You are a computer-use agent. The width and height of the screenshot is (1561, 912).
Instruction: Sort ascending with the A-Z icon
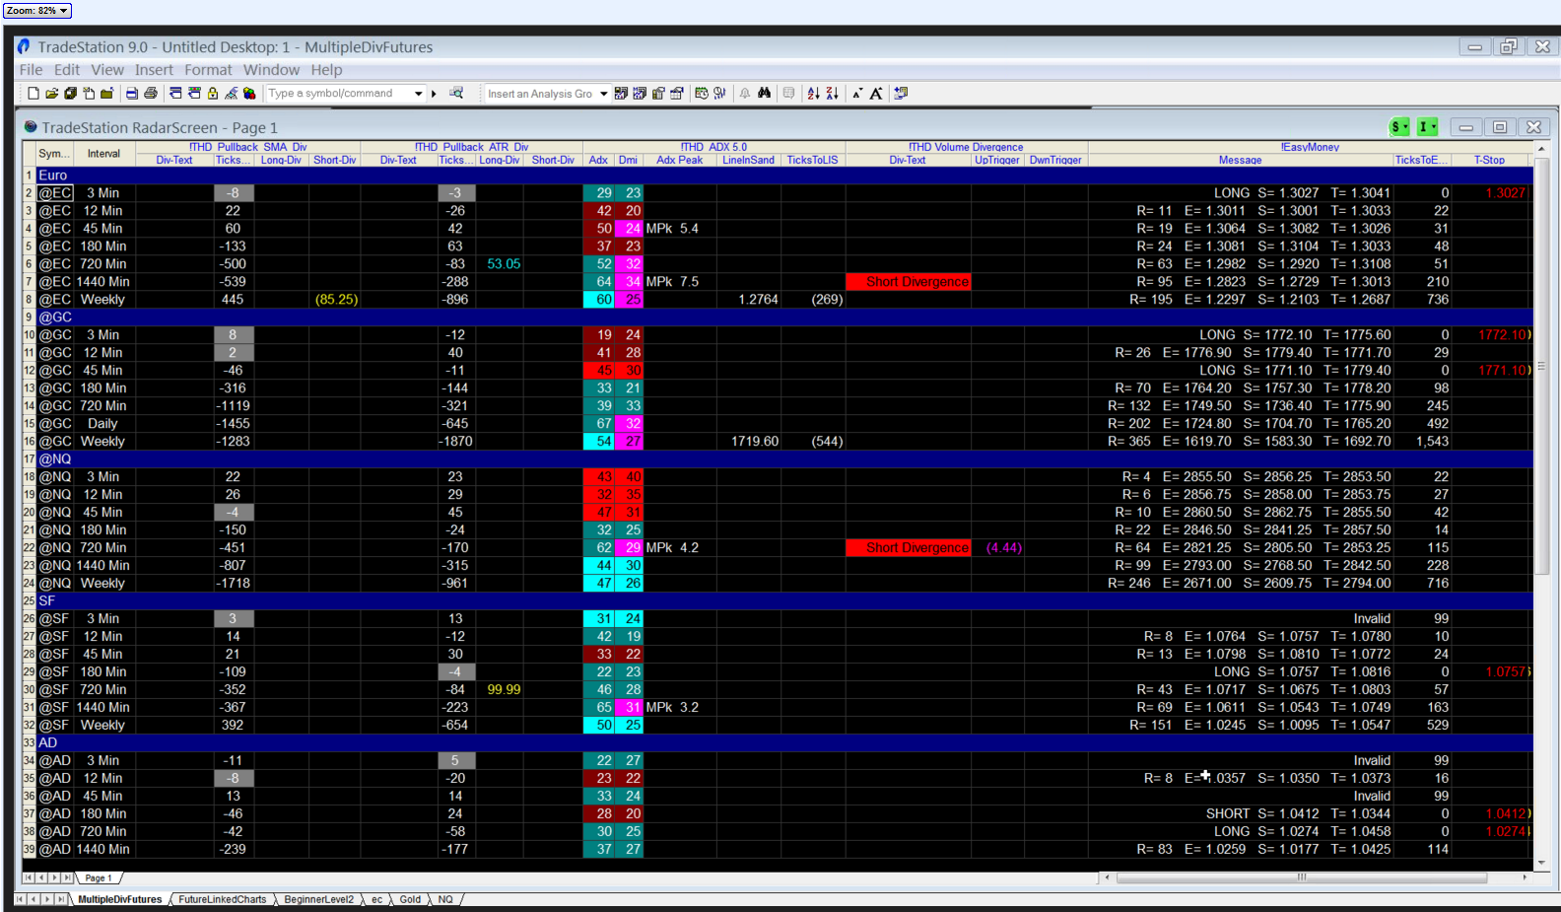tap(813, 94)
